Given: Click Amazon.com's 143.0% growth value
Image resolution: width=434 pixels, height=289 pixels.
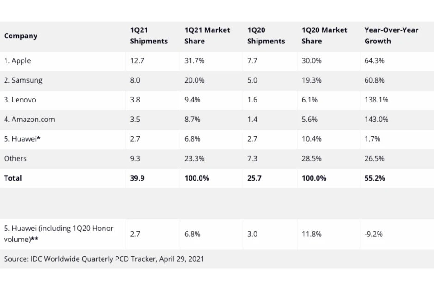Looking at the screenshot, I should click(x=376, y=120).
